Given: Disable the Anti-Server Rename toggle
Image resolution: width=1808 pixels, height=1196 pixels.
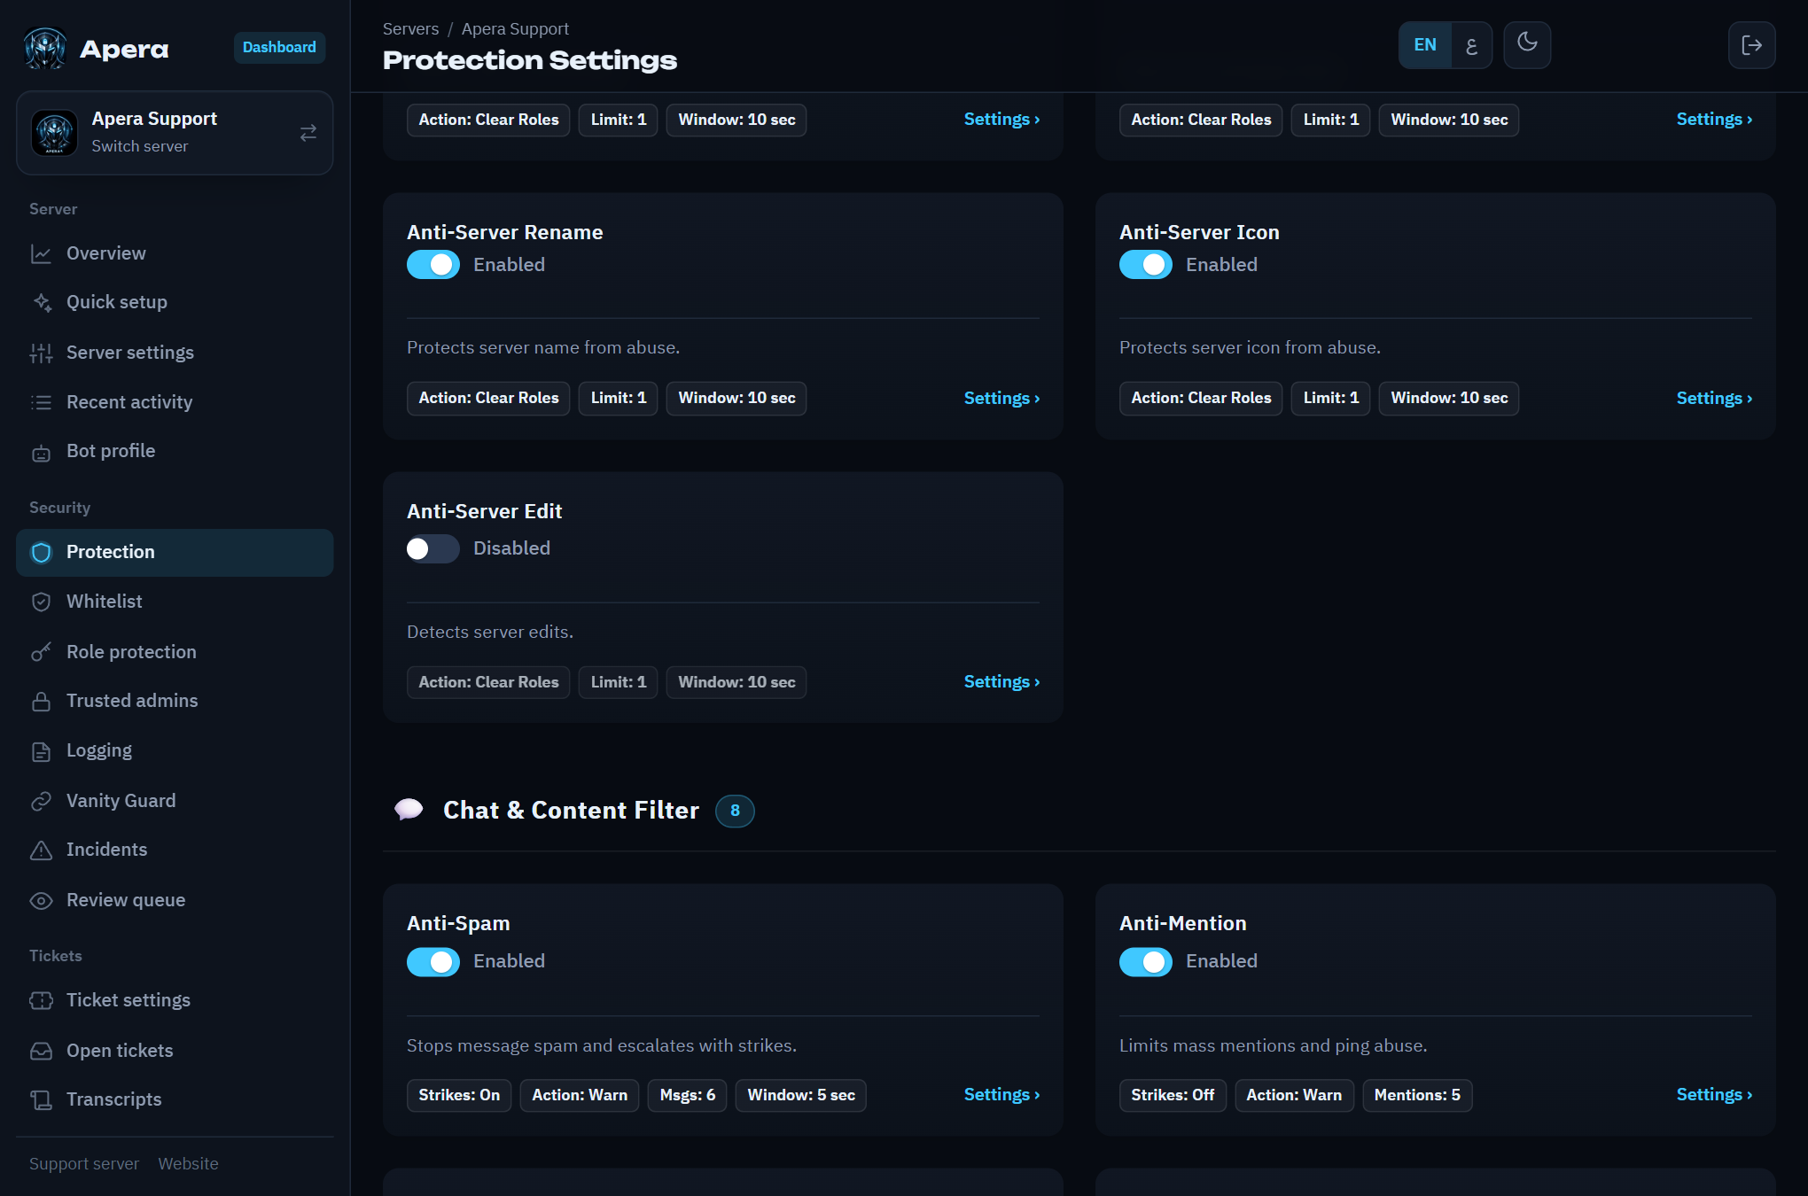Looking at the screenshot, I should [433, 265].
